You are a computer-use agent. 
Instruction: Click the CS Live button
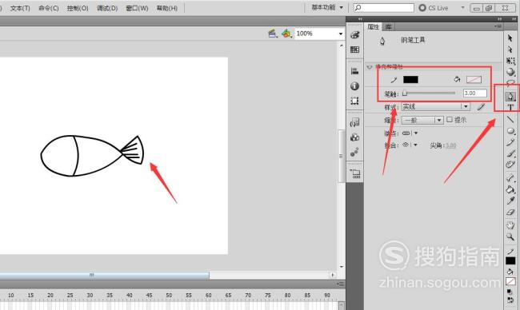click(x=434, y=8)
